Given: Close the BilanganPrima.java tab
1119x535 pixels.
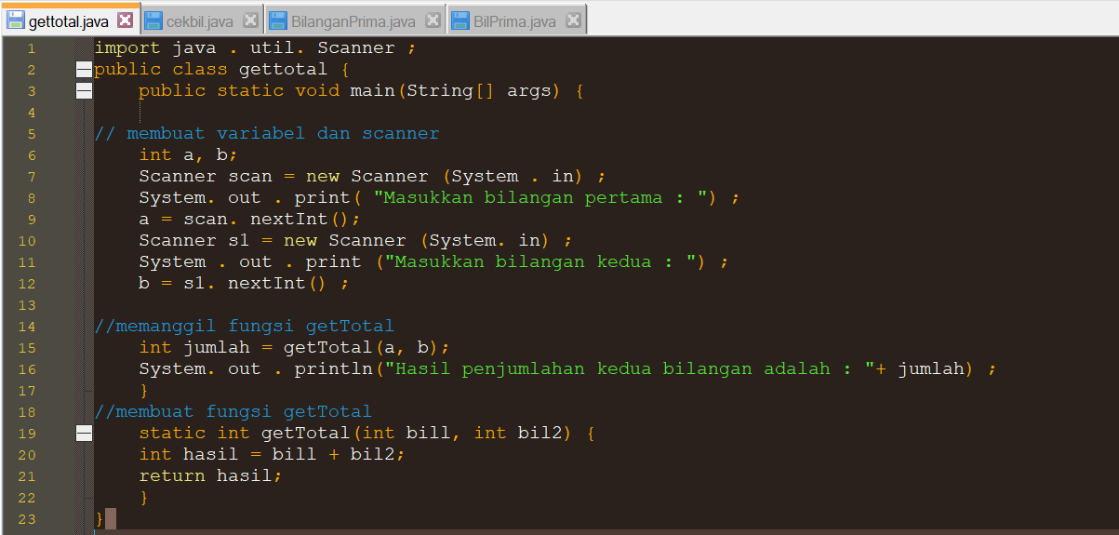Looking at the screenshot, I should tap(433, 20).
